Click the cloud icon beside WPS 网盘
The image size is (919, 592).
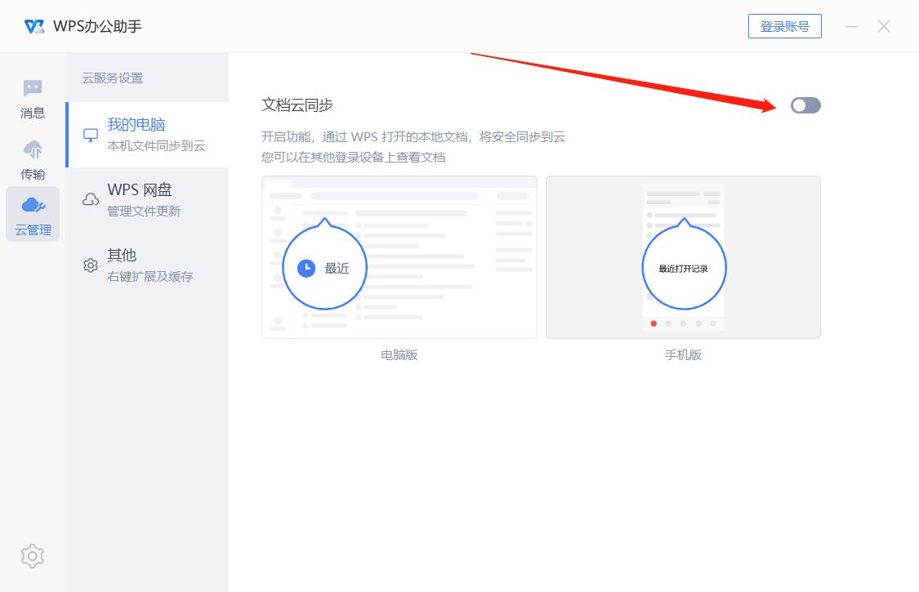[x=91, y=200]
